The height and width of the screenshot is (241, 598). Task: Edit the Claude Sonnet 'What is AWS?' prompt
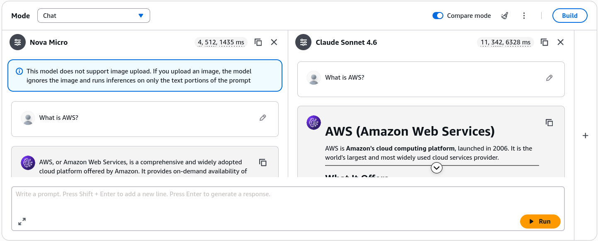[x=549, y=78]
